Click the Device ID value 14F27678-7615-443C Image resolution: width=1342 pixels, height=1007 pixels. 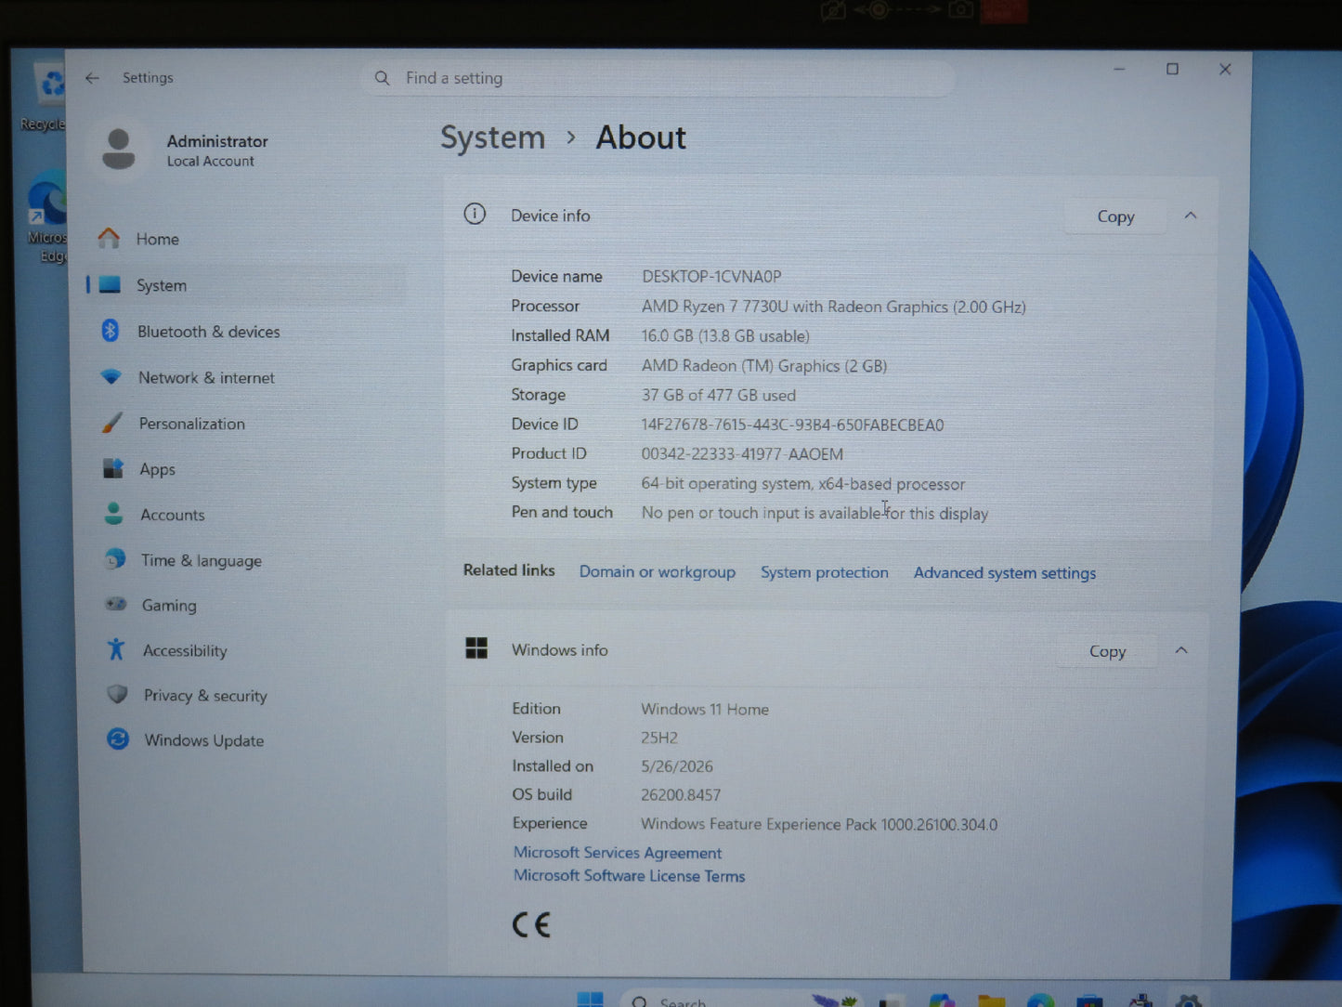coord(792,425)
